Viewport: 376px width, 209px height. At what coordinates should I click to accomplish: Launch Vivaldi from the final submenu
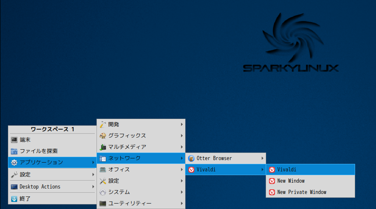[310, 170]
